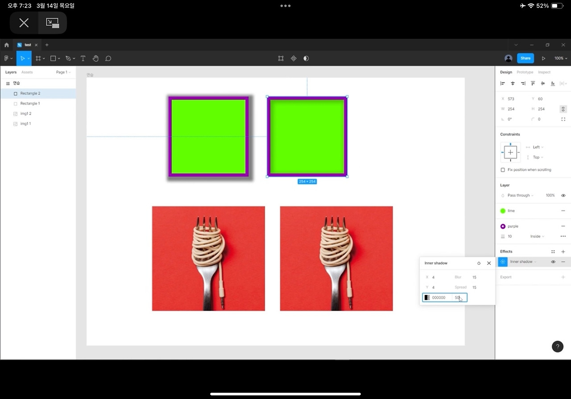Click the Create component icon

click(294, 58)
